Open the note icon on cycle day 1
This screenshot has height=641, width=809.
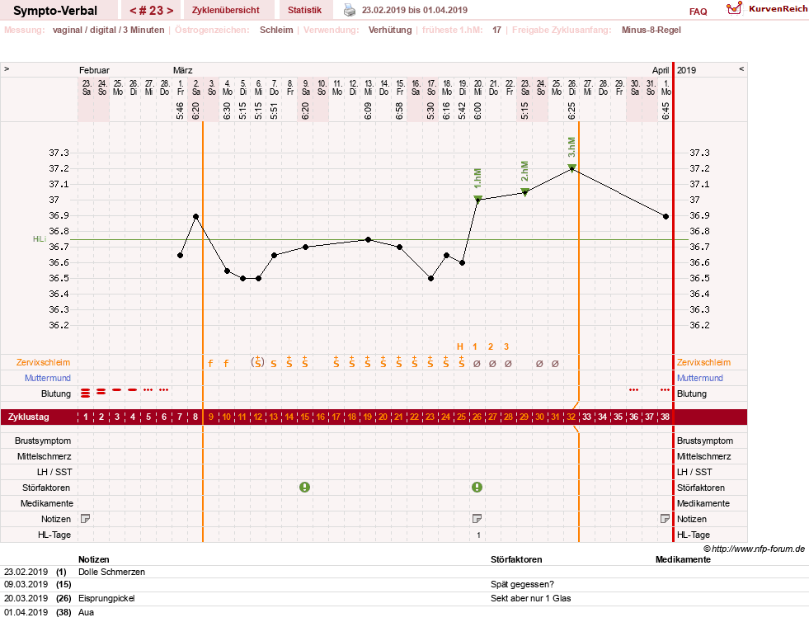[x=86, y=519]
